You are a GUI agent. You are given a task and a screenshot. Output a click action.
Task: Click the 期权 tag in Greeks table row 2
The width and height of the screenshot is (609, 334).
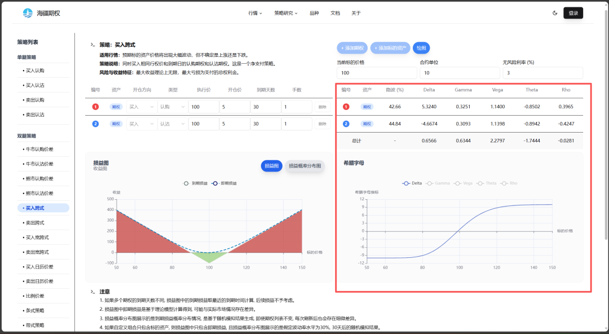coord(367,124)
